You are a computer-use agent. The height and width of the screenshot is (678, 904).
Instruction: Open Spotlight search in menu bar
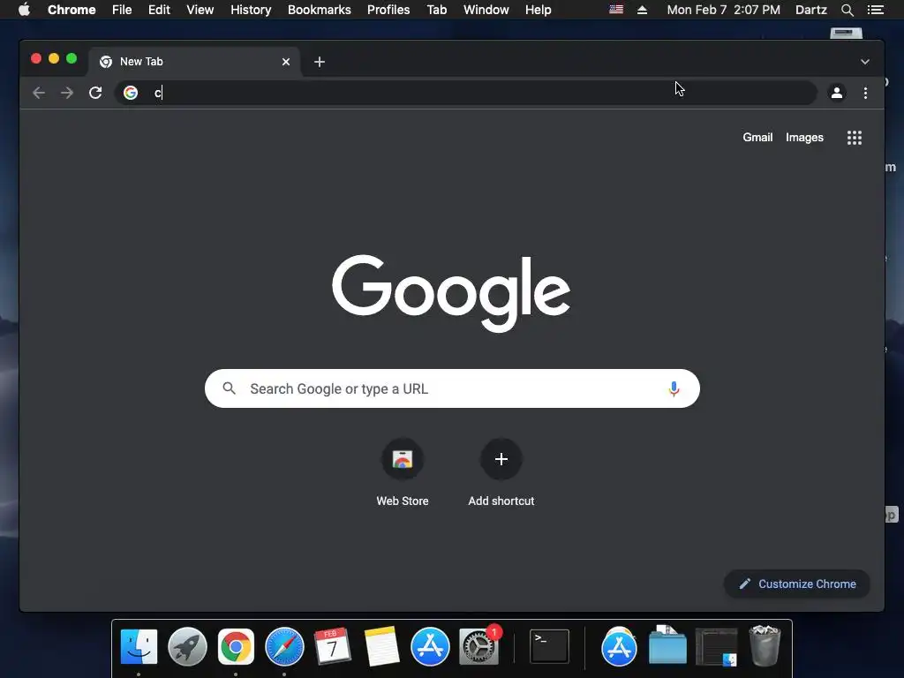847,10
